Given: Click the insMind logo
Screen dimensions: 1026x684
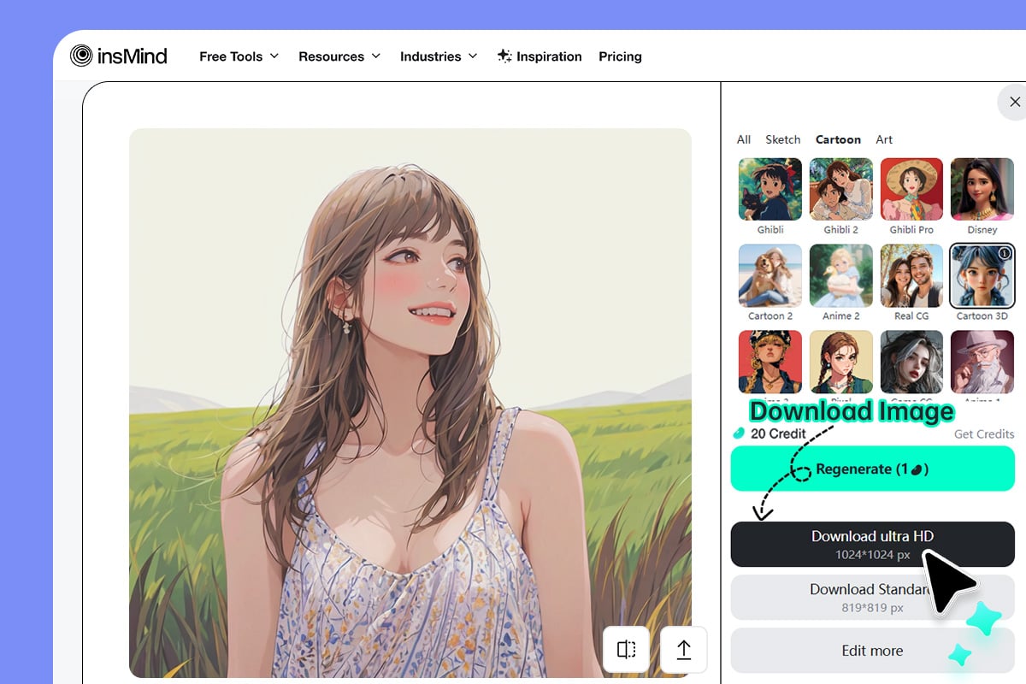Looking at the screenshot, I should [x=119, y=56].
